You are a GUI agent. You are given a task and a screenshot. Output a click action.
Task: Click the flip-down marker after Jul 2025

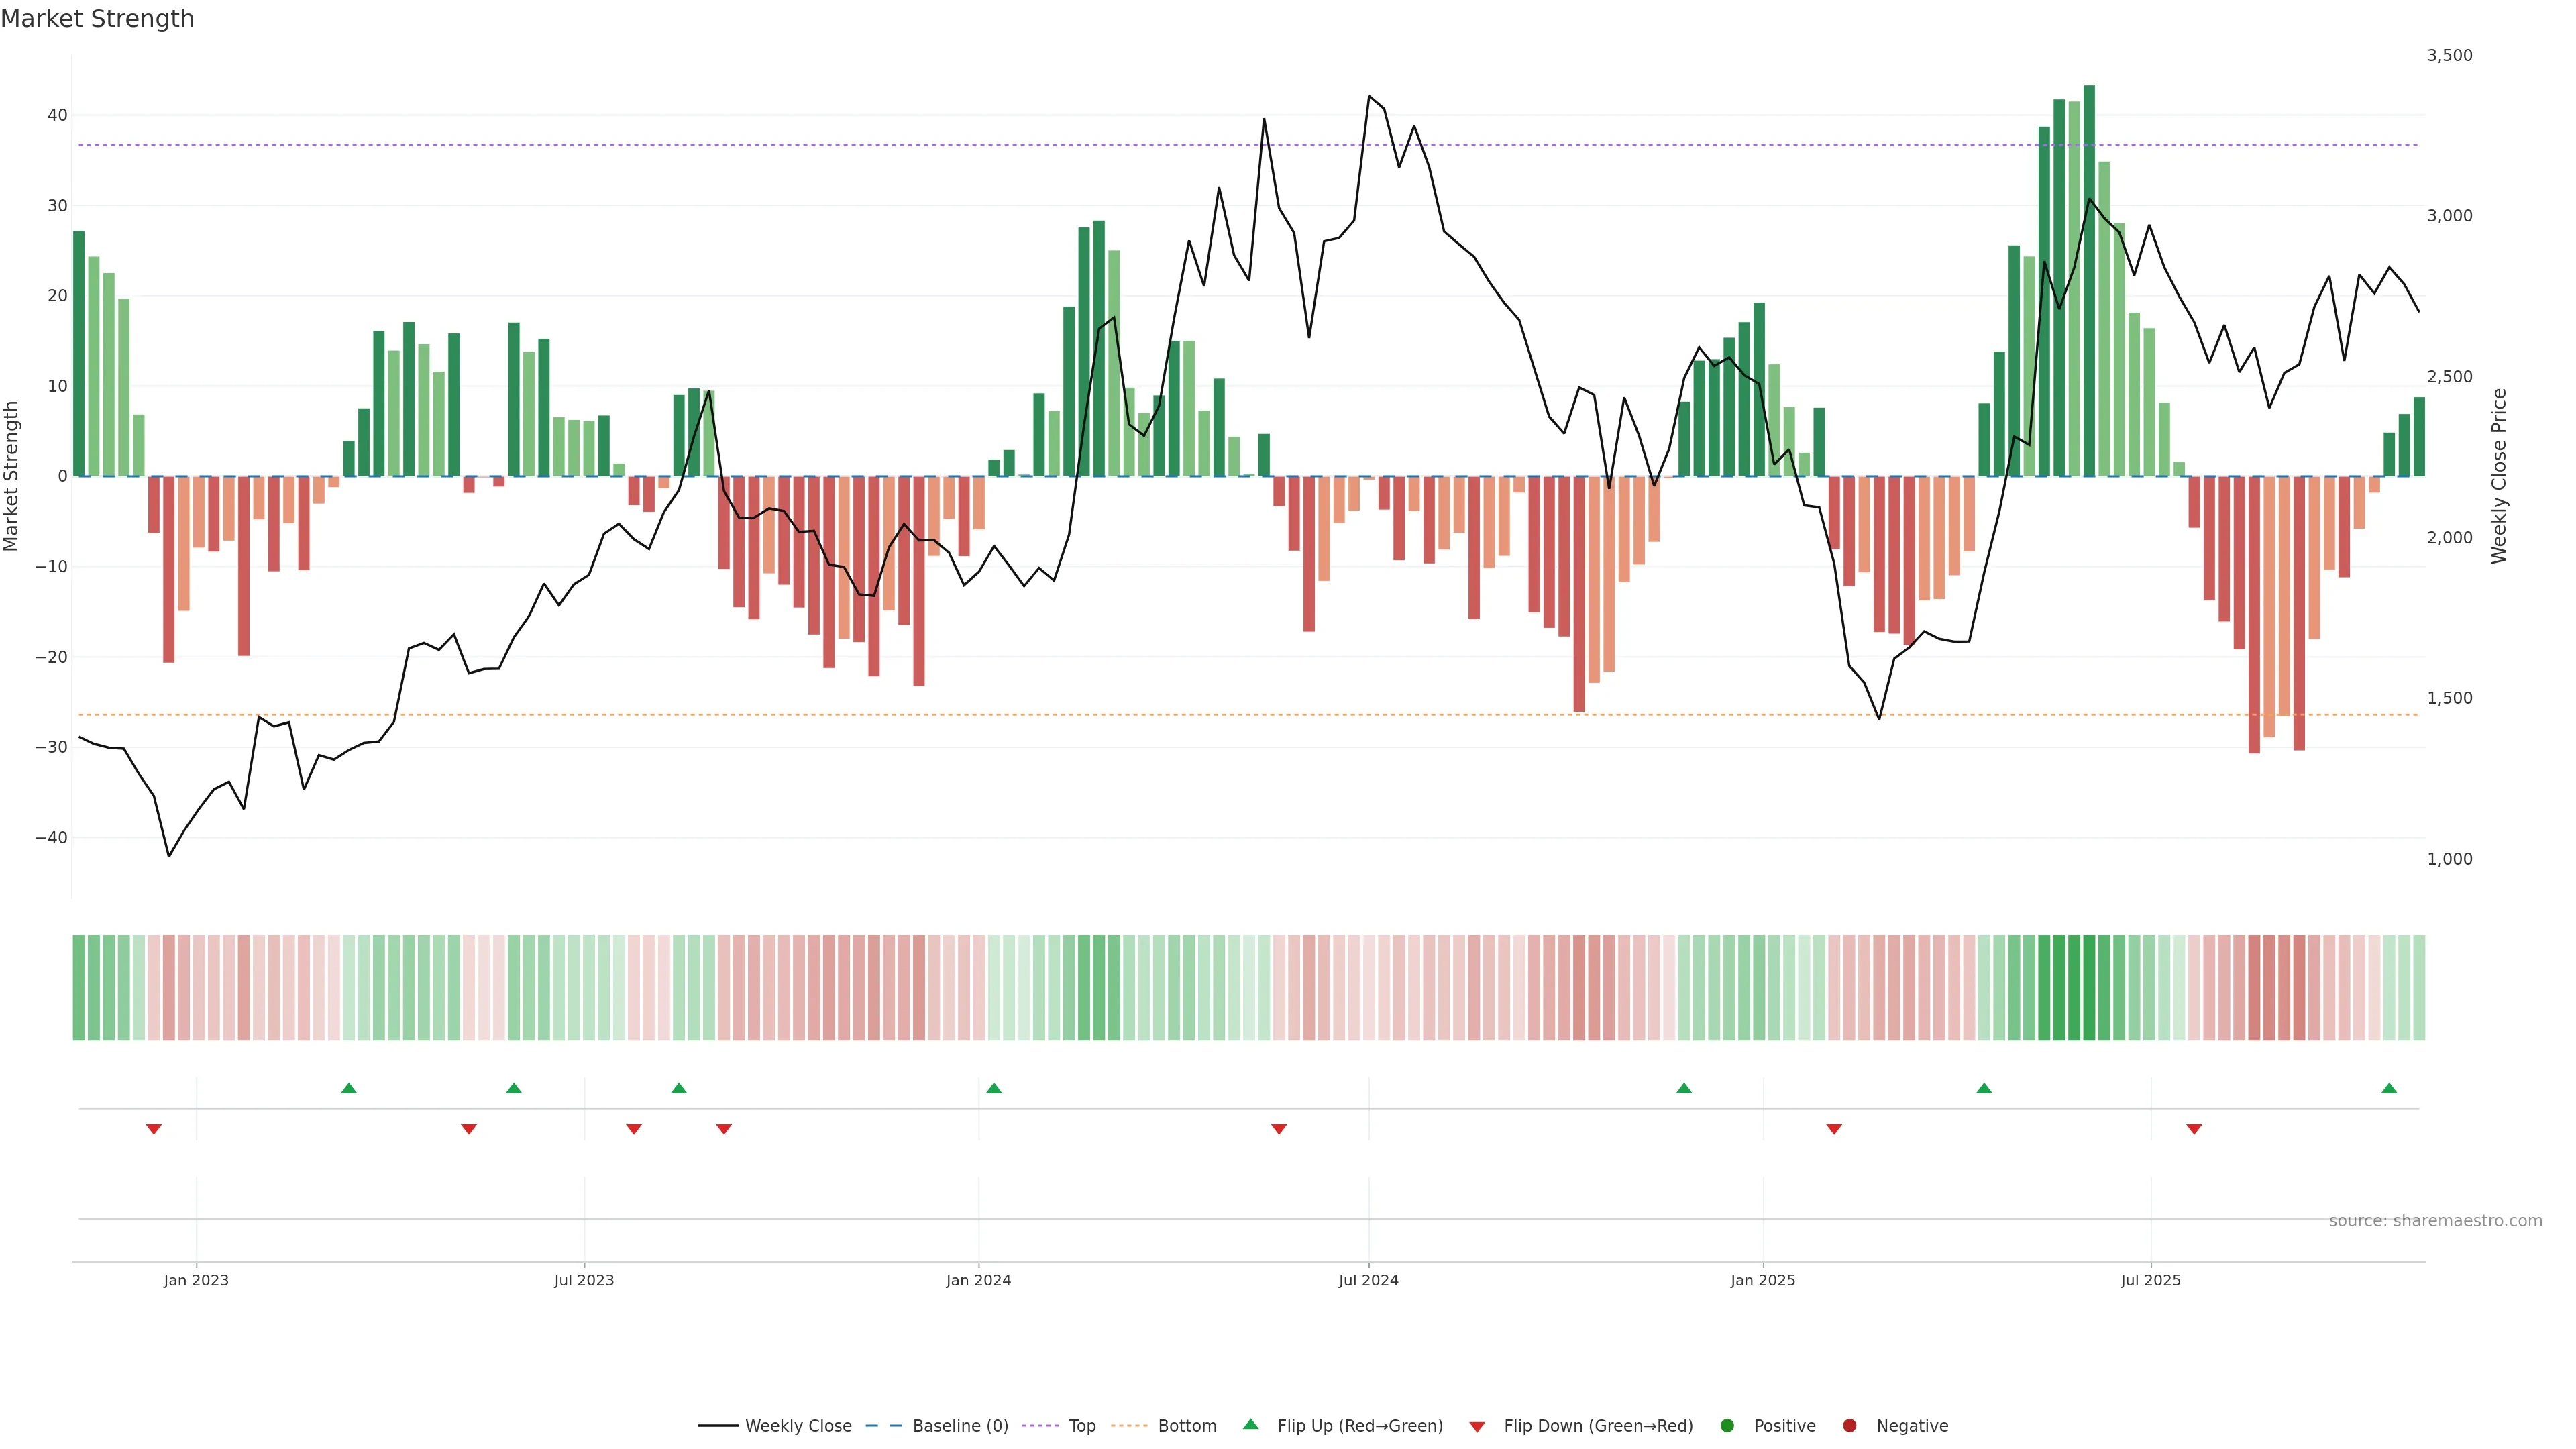pyautogui.click(x=2194, y=1129)
